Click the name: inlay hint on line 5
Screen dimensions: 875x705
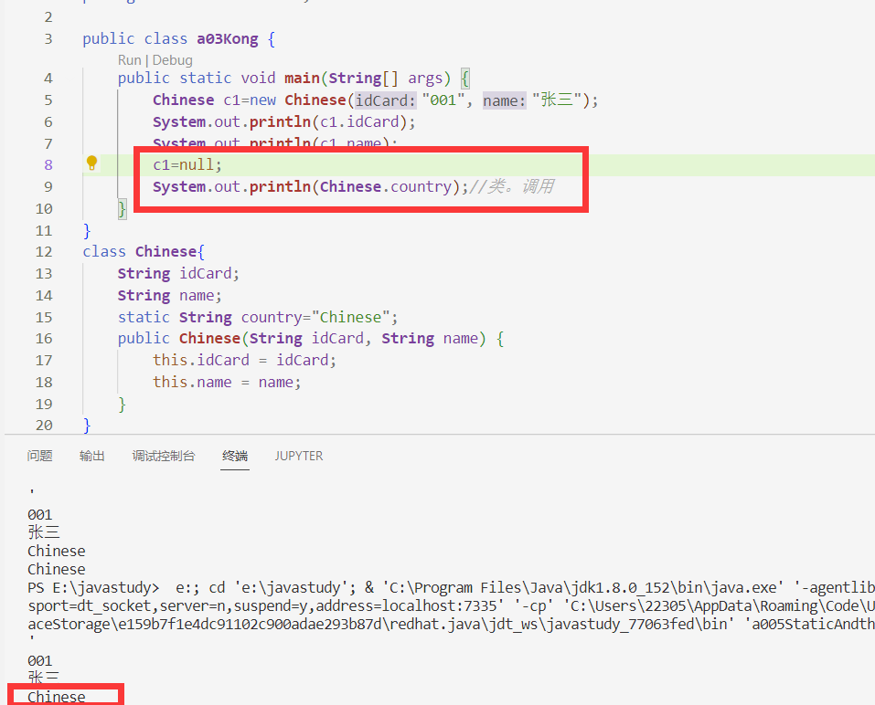click(x=504, y=100)
